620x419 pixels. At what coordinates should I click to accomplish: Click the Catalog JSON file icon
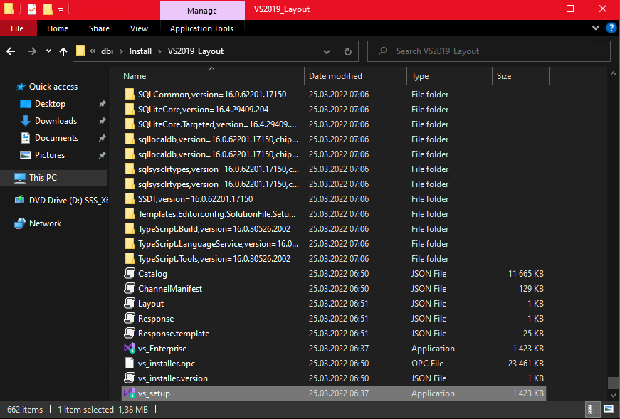129,274
